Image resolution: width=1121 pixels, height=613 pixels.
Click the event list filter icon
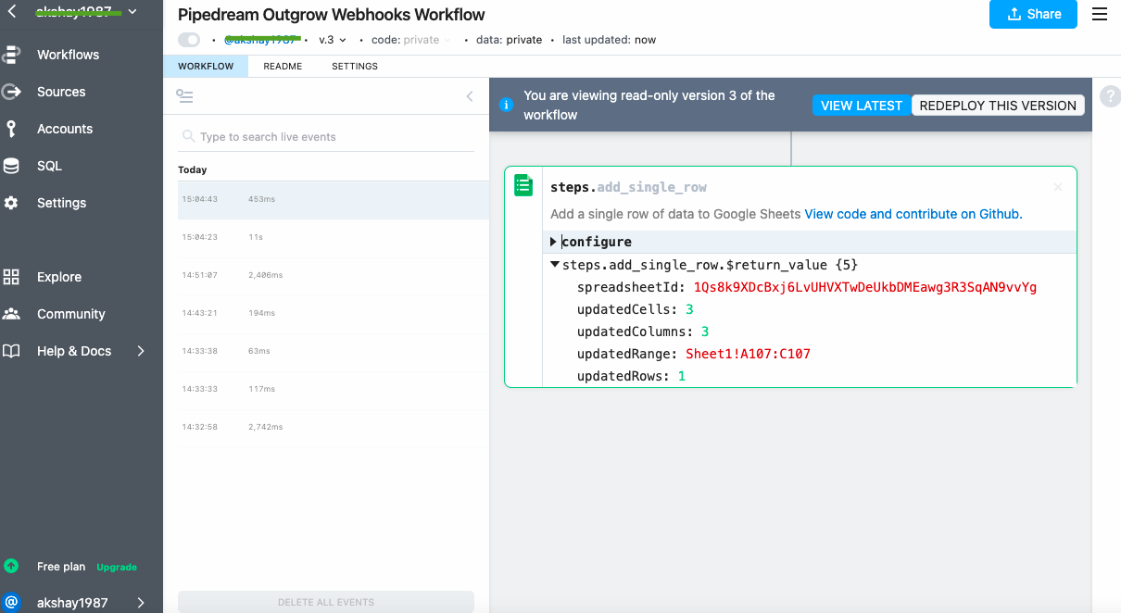[184, 96]
